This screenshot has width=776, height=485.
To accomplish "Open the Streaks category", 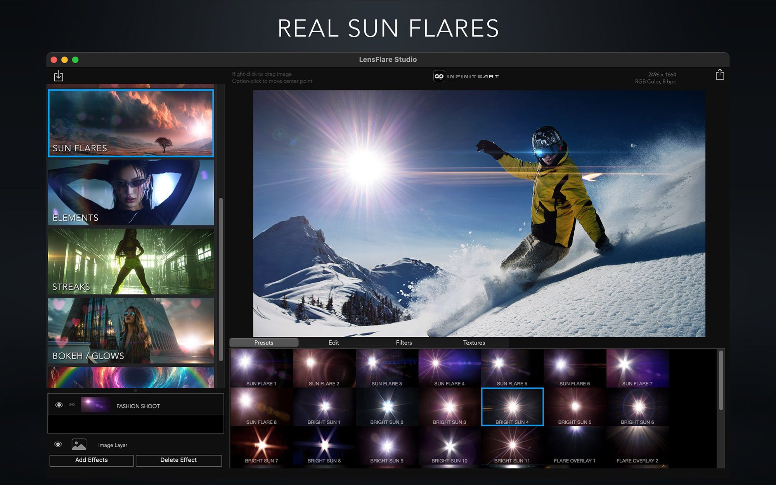I will [131, 261].
